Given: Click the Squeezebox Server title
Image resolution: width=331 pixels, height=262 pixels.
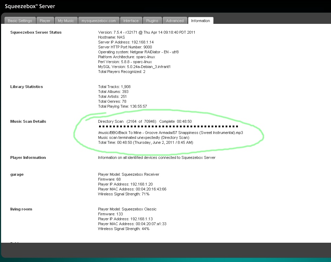Looking at the screenshot, I should coord(30,6).
